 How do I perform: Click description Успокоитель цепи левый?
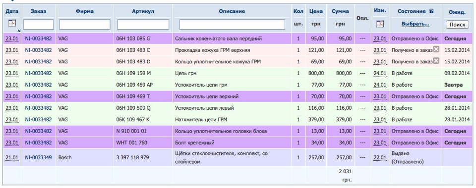pos(204,108)
